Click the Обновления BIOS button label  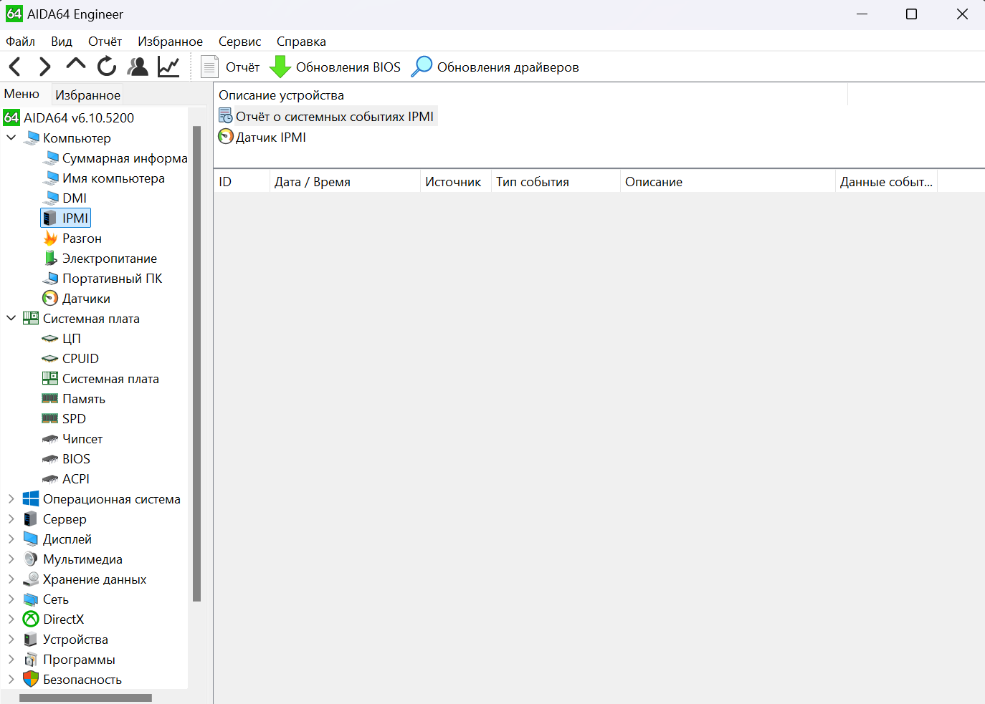348,67
